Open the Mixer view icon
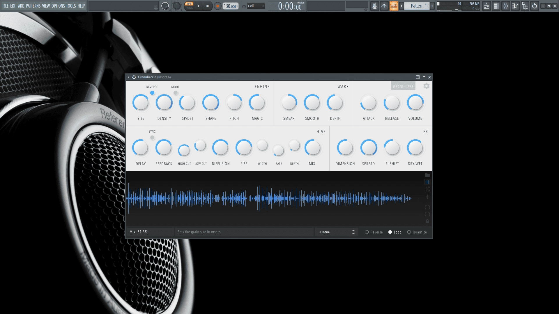The width and height of the screenshot is (559, 314). 506,6
